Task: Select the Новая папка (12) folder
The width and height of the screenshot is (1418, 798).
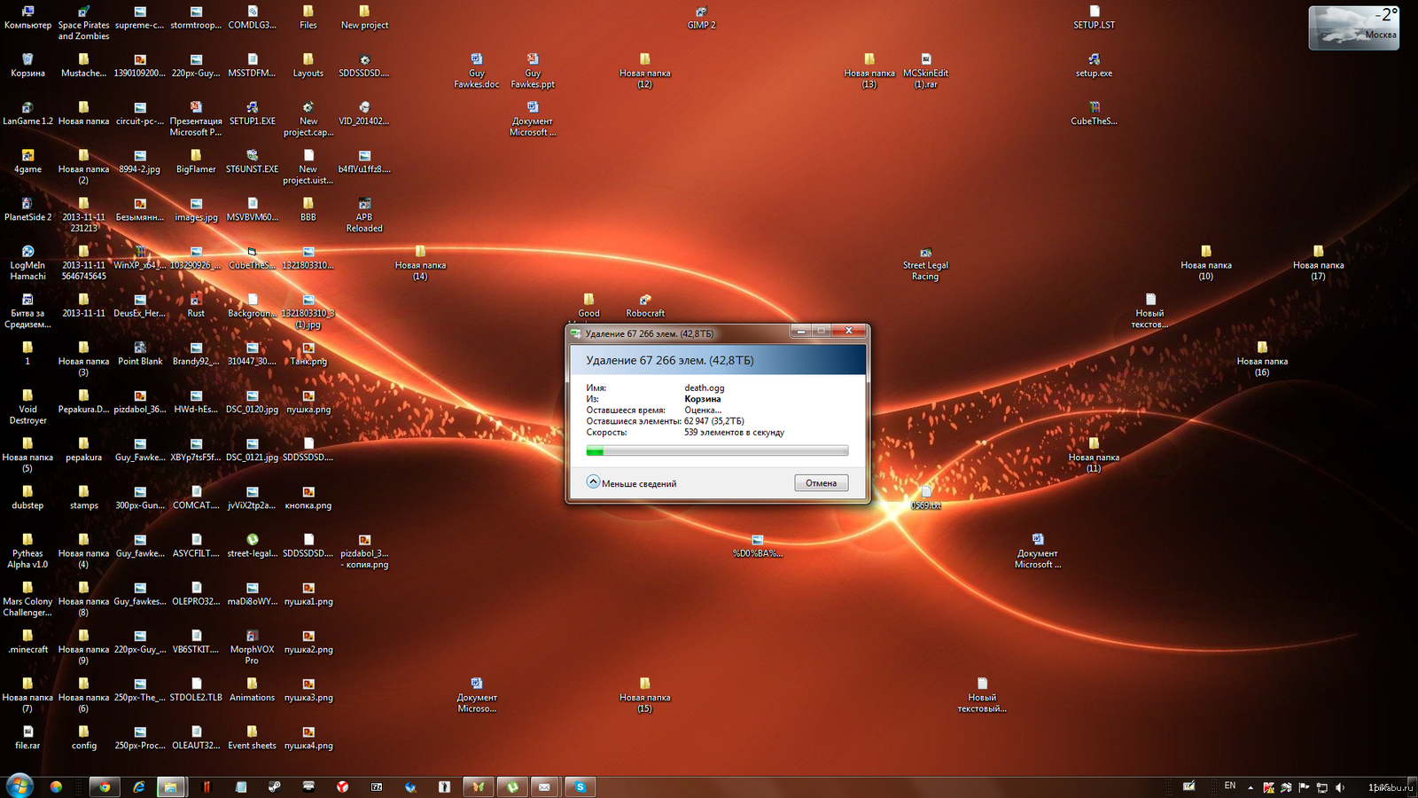Action: tap(645, 71)
